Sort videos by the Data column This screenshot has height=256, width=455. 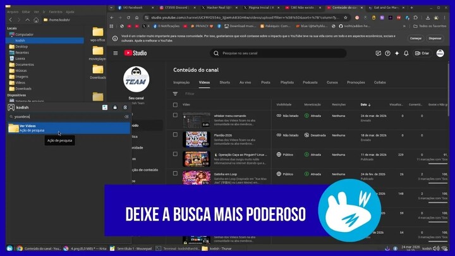click(x=366, y=104)
